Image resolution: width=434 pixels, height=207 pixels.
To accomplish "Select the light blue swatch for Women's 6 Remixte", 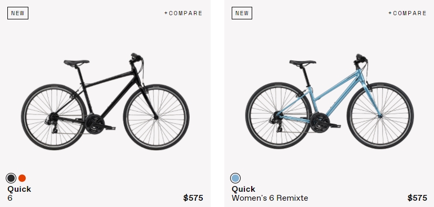I will click(235, 178).
